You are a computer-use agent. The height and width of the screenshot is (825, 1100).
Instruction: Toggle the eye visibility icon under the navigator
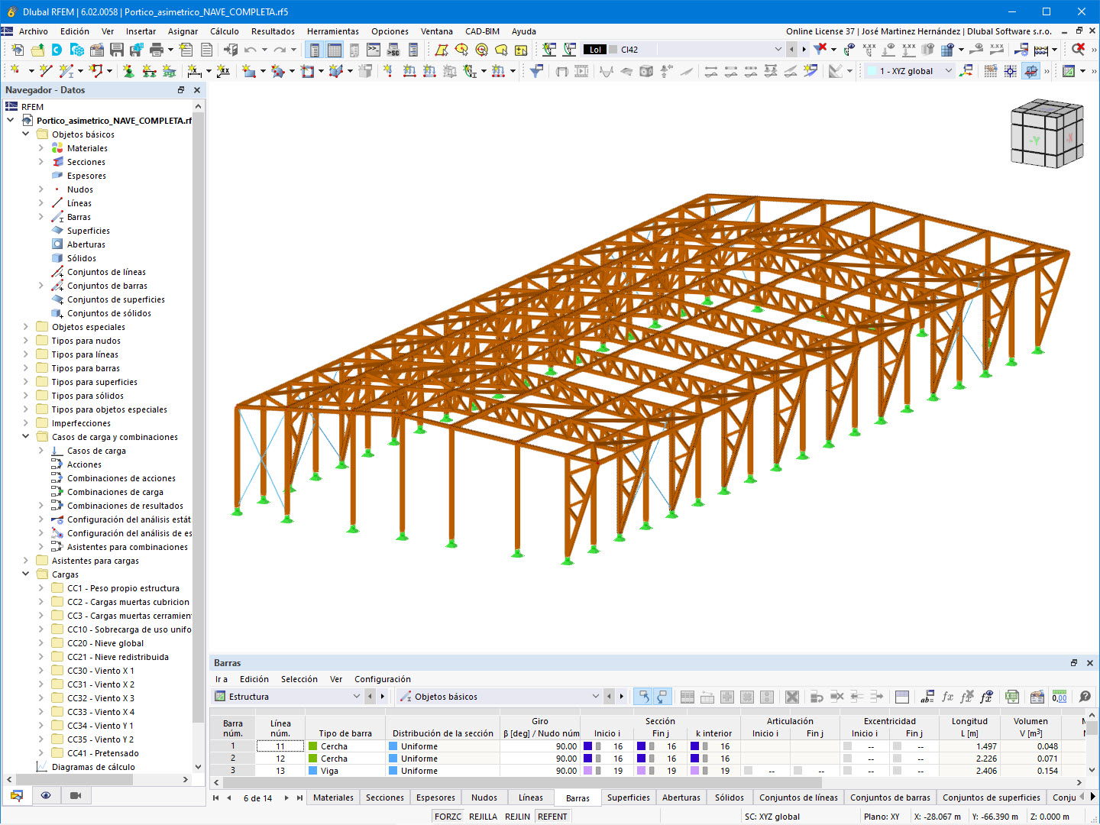click(x=46, y=795)
